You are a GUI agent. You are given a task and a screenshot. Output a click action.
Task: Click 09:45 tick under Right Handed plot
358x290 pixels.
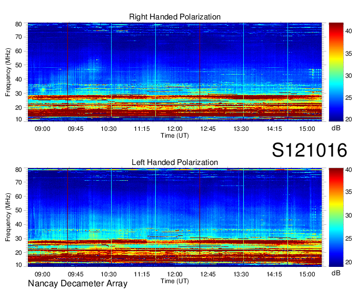pos(76,129)
